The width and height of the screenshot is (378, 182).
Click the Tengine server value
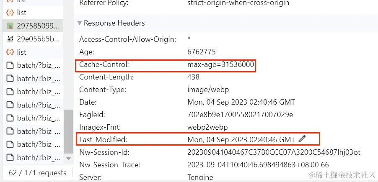[200, 178]
